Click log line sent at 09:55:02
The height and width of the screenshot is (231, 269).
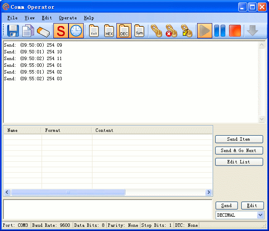click(33, 79)
